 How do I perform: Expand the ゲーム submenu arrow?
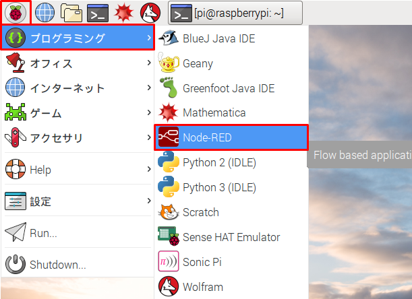149,112
